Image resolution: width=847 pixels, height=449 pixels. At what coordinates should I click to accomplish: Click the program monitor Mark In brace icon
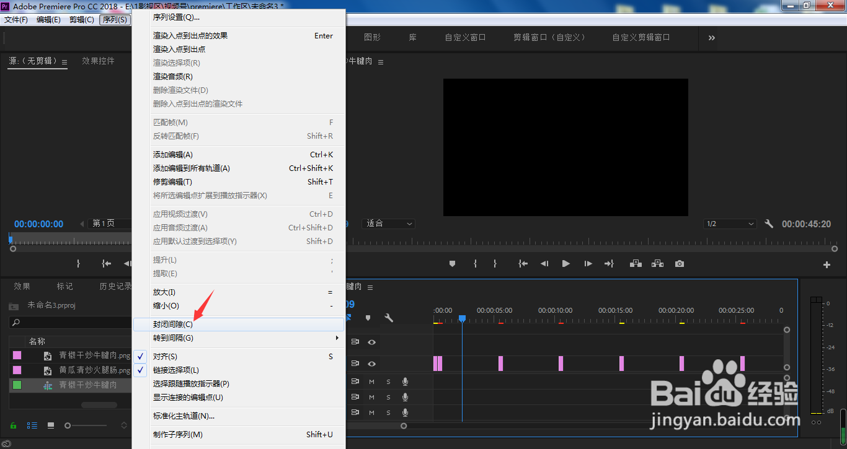pos(475,263)
